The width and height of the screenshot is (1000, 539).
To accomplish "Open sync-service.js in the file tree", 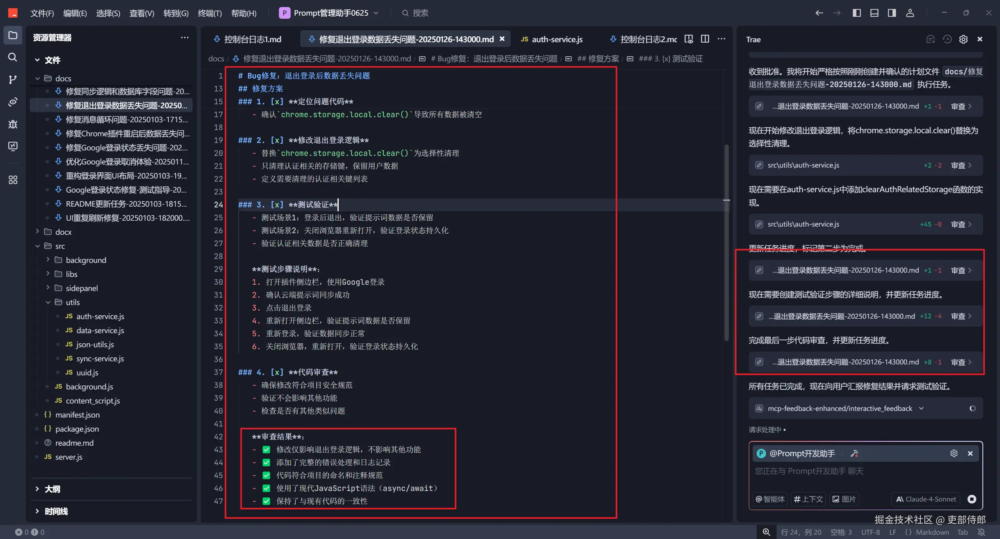I will (100, 358).
